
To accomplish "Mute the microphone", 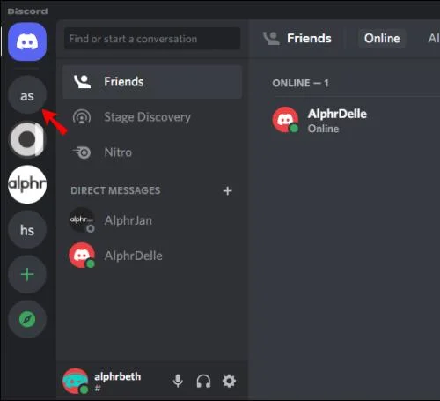I will pyautogui.click(x=178, y=381).
